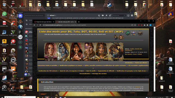Viewport: 175px width, 98px height.
Task: Click the Baldur's Gate sun emblem icon
Action: pos(140,33)
